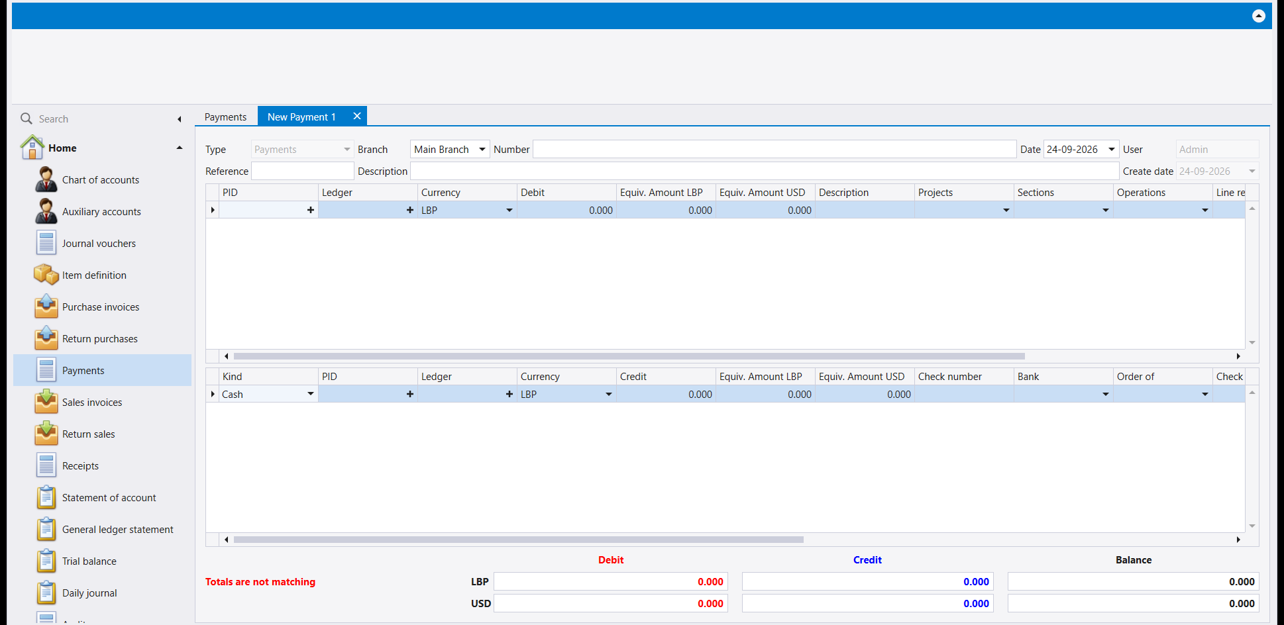Select the Payments sidebar icon
Image resolution: width=1284 pixels, height=625 pixels.
click(46, 370)
